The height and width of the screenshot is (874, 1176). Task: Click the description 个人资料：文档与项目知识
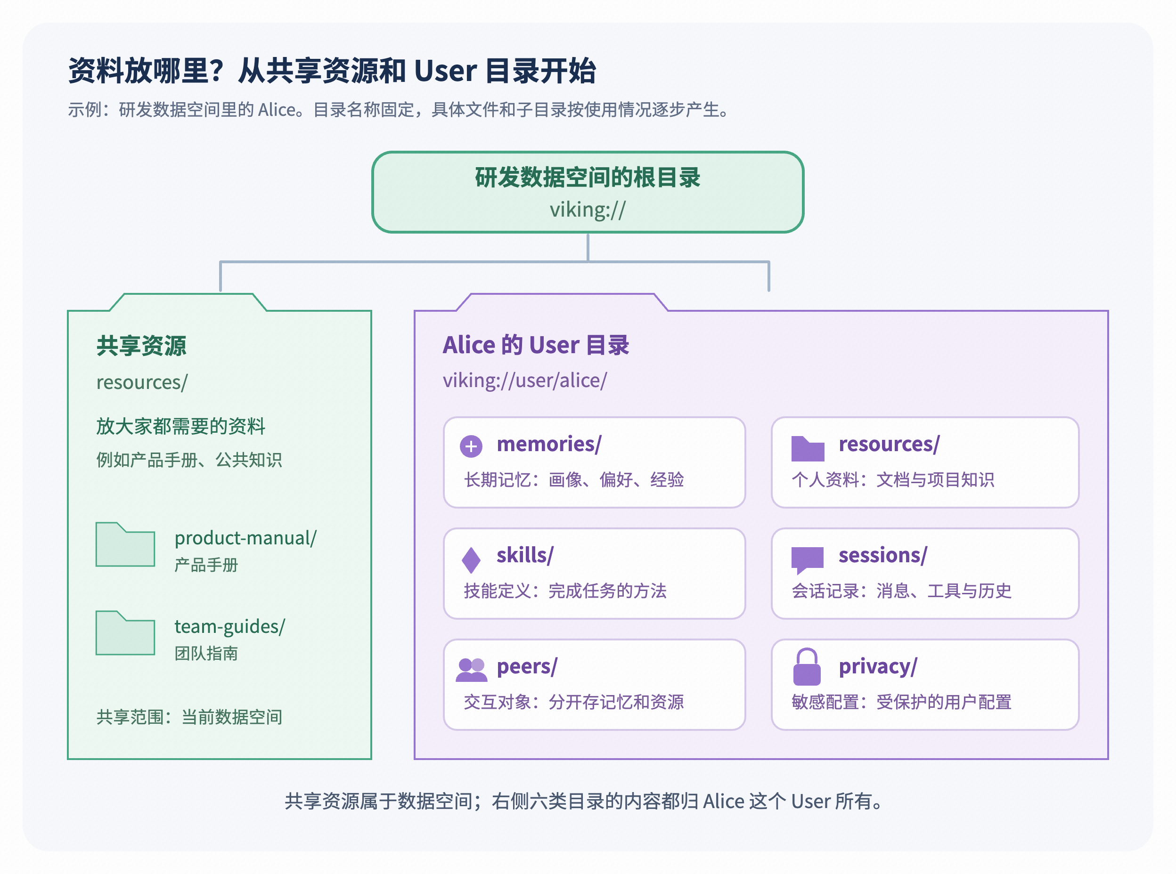click(x=893, y=479)
